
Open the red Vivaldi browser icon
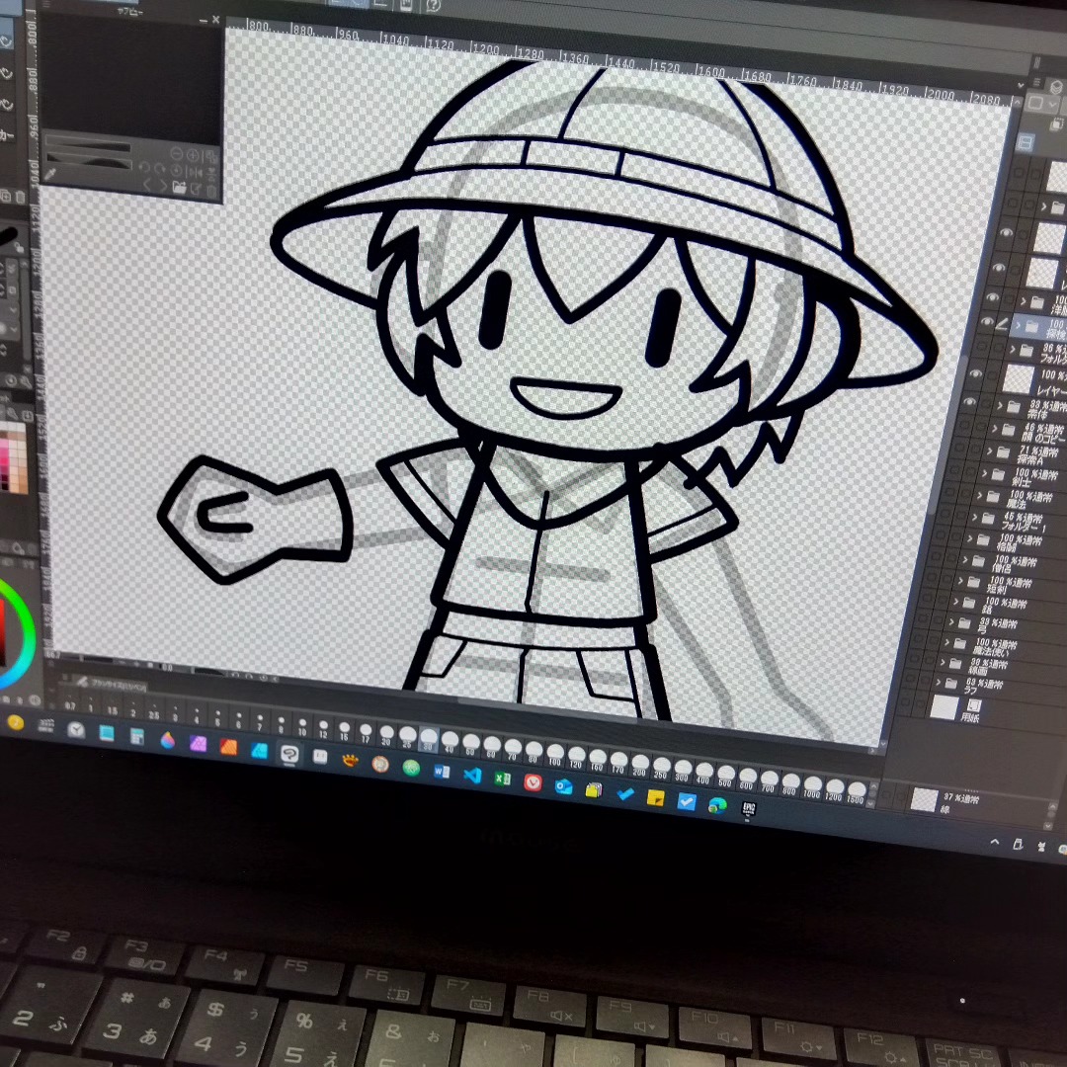[533, 782]
